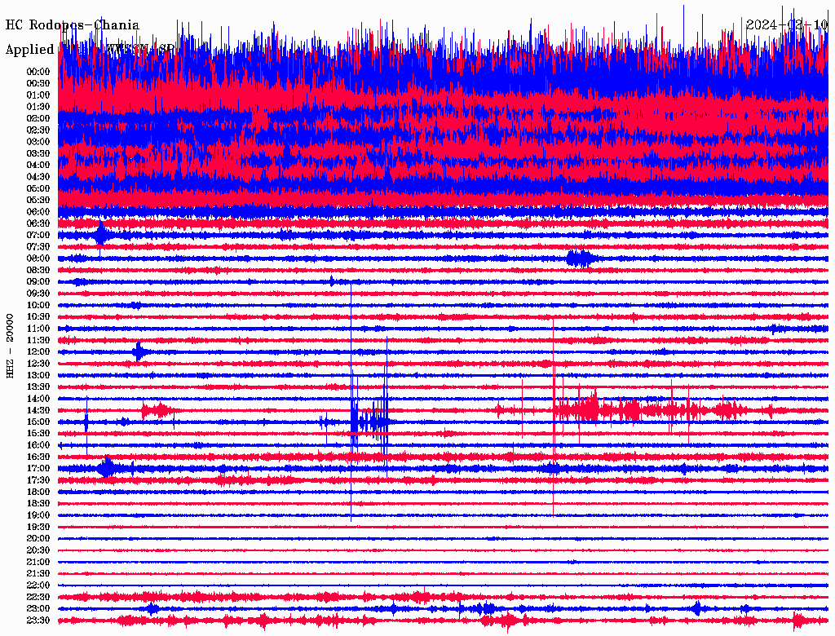The image size is (835, 636).
Task: Click the 07:00 time row label
Action: click(x=38, y=235)
